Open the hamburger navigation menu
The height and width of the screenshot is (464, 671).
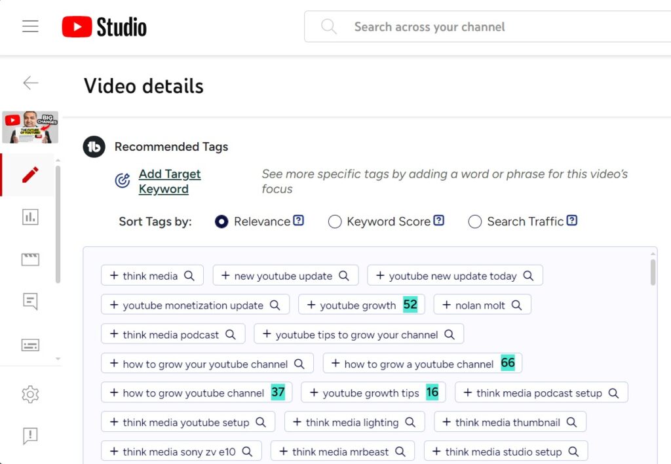tap(30, 27)
